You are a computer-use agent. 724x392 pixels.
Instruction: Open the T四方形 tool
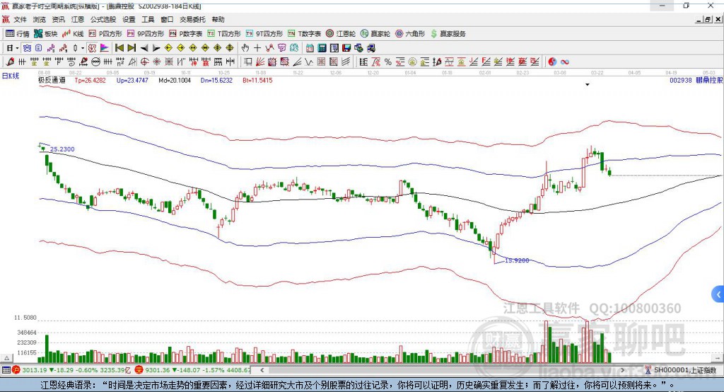click(x=224, y=34)
